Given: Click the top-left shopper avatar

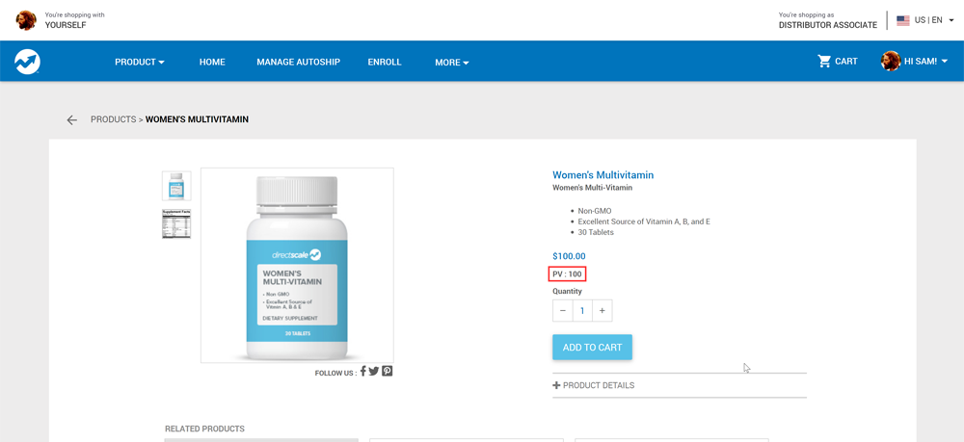Looking at the screenshot, I should click(x=26, y=20).
